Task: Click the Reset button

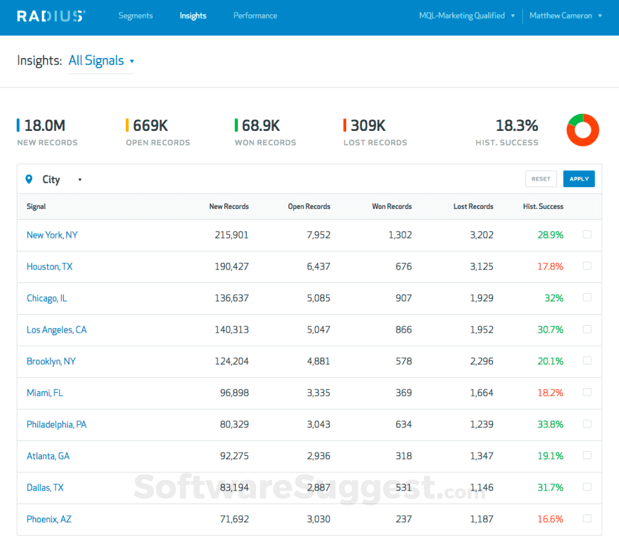Action: pos(540,179)
